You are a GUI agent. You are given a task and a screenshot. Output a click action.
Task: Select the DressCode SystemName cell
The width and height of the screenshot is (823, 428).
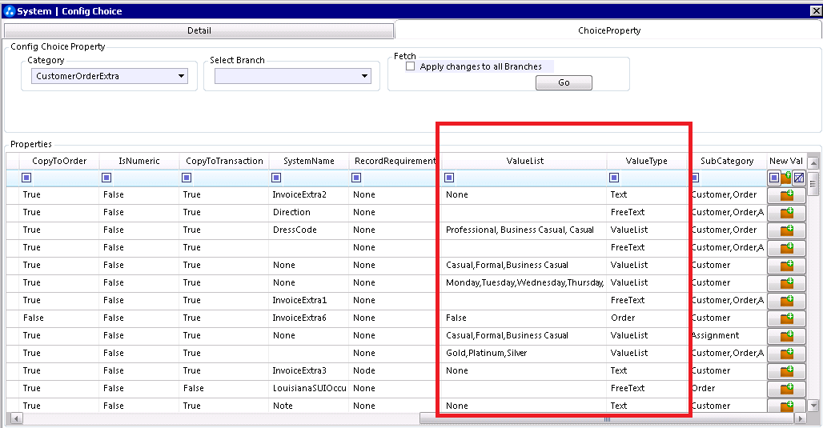click(x=309, y=230)
